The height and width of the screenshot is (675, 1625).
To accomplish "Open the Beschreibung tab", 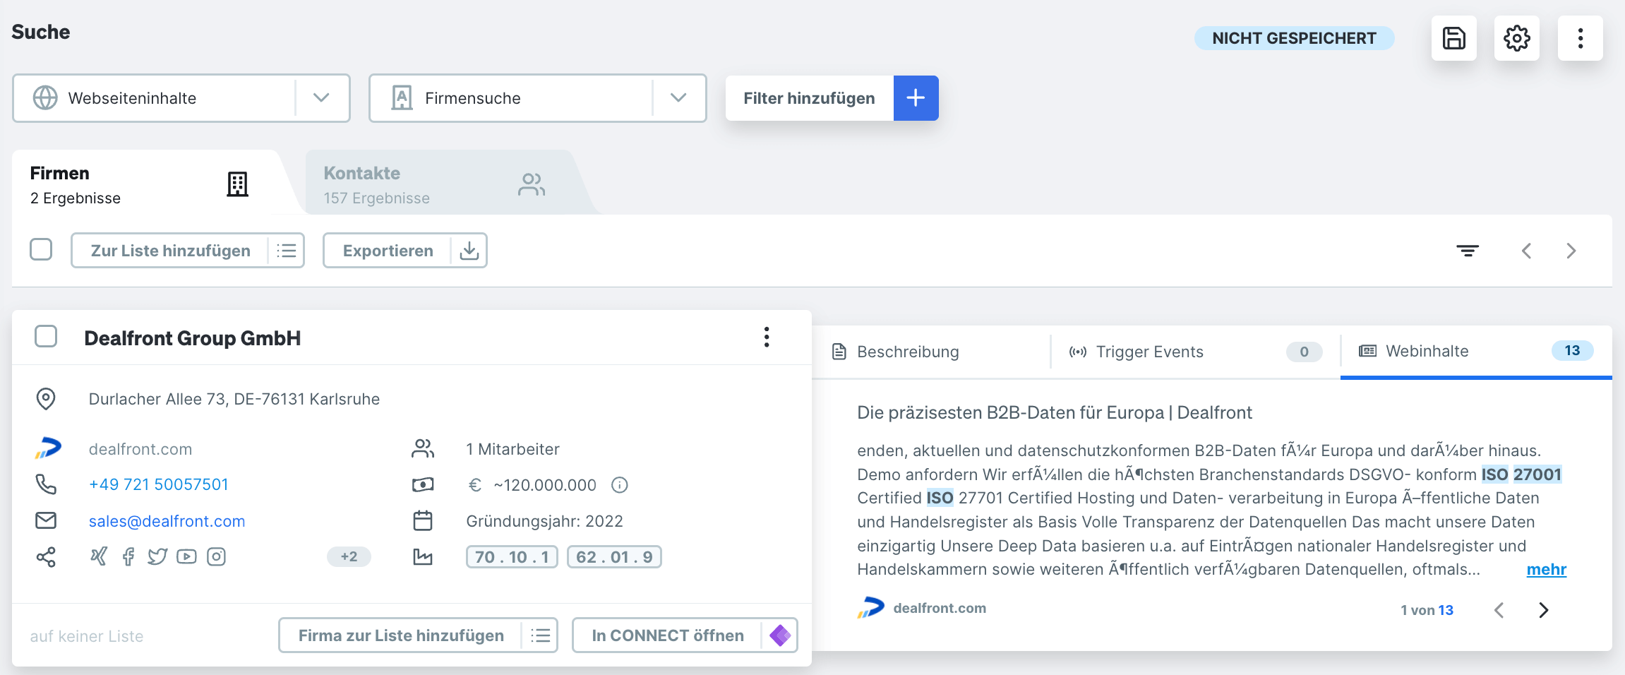I will tap(907, 351).
